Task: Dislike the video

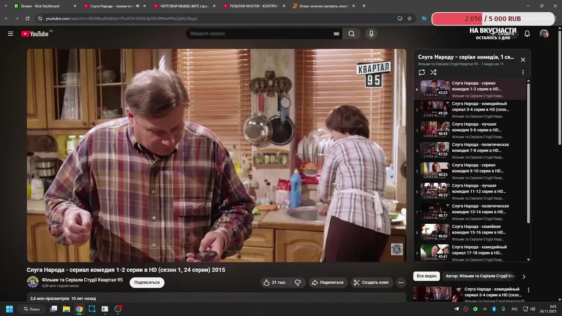Action: [298, 283]
